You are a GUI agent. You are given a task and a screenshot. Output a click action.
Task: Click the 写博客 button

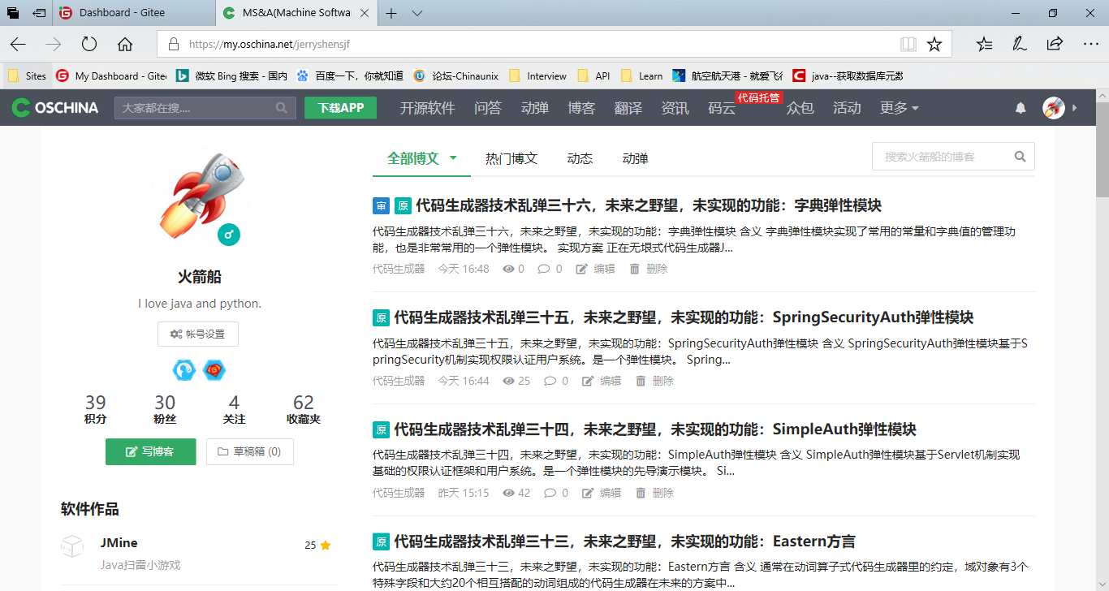pos(150,452)
